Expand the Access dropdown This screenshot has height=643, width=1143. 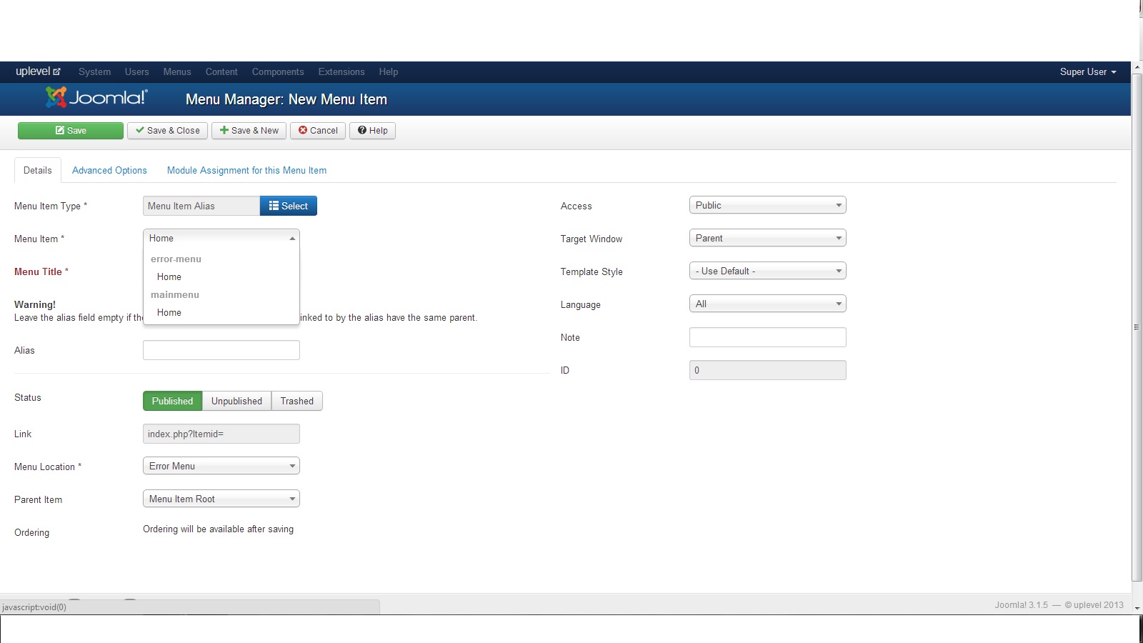point(767,205)
